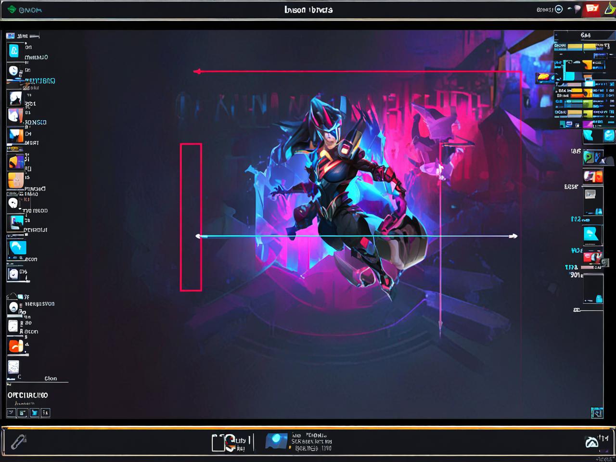
Task: Click the teal icon at canvas bottom-right corner
Action: click(597, 412)
